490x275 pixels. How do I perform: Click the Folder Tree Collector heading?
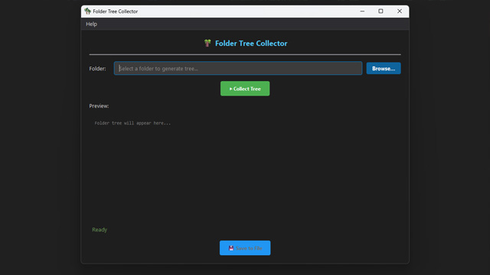(251, 44)
